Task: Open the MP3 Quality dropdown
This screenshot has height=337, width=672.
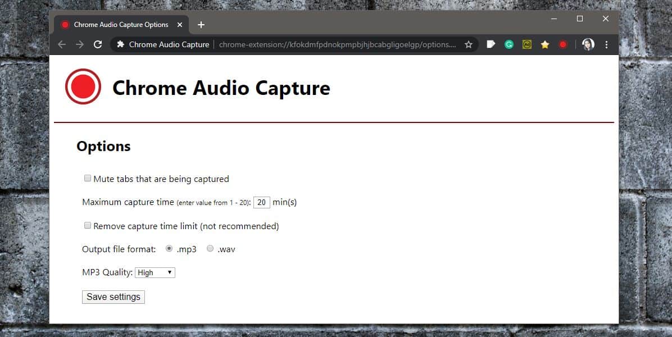Action: (155, 273)
